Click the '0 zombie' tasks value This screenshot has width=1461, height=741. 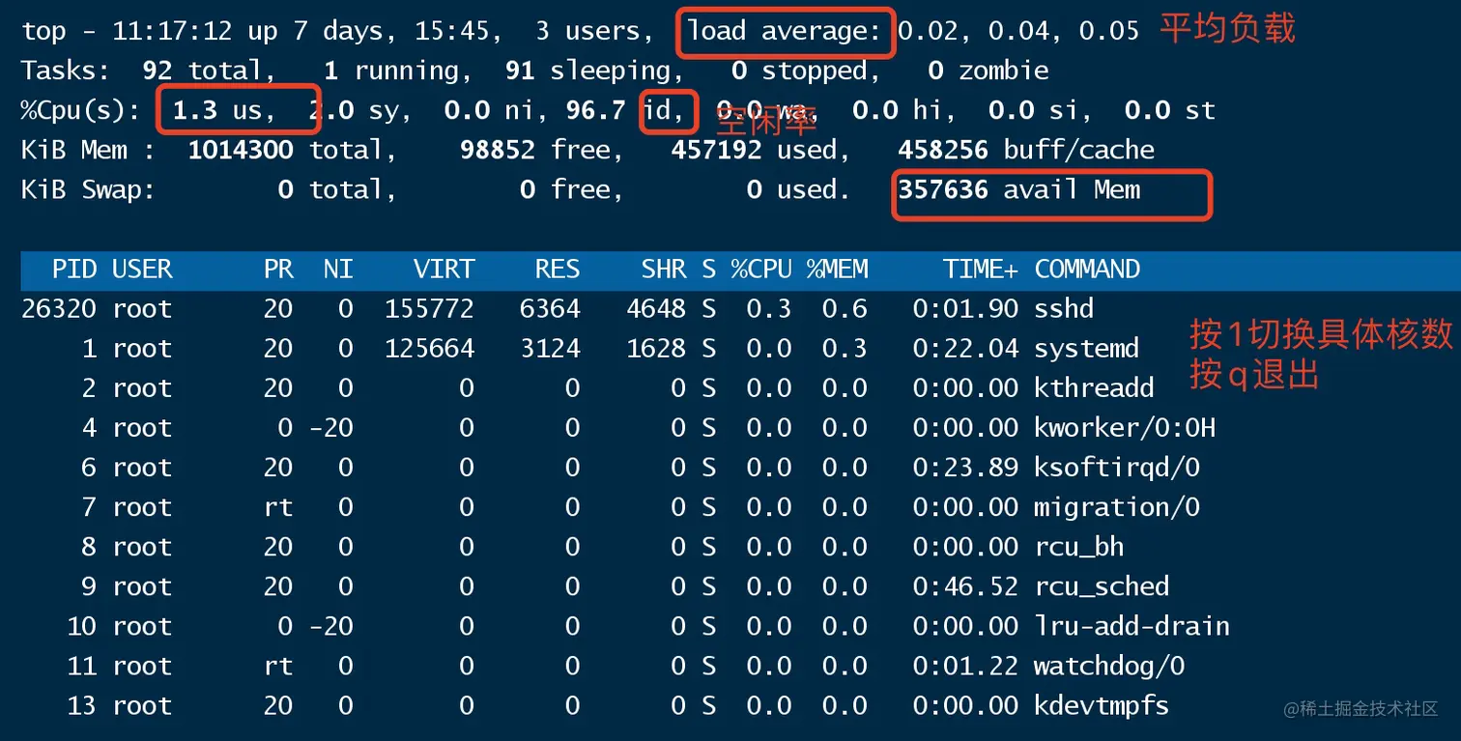coord(988,71)
